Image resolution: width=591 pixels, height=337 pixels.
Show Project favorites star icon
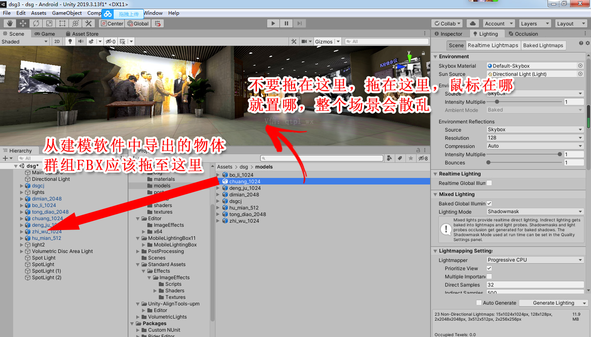pyautogui.click(x=410, y=158)
